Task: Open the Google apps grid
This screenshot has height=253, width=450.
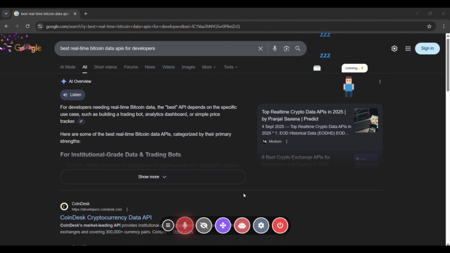Action: 408,49
